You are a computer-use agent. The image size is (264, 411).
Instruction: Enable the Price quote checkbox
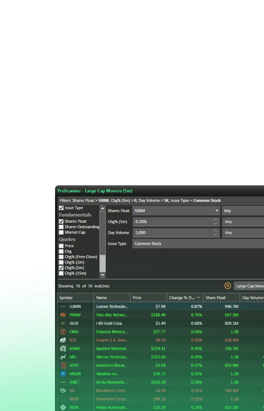coord(61,246)
